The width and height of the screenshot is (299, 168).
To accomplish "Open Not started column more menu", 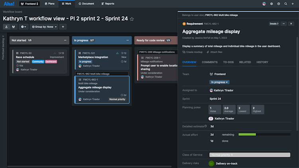I will pos(65,40).
